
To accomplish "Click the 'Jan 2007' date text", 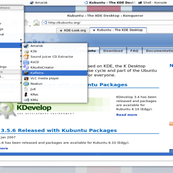I will coord(8,138).
